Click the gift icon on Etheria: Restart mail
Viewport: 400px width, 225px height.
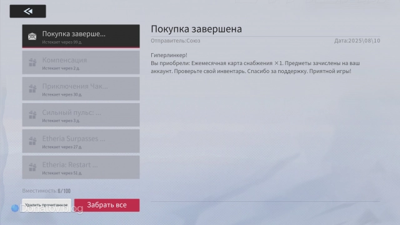tap(32, 167)
